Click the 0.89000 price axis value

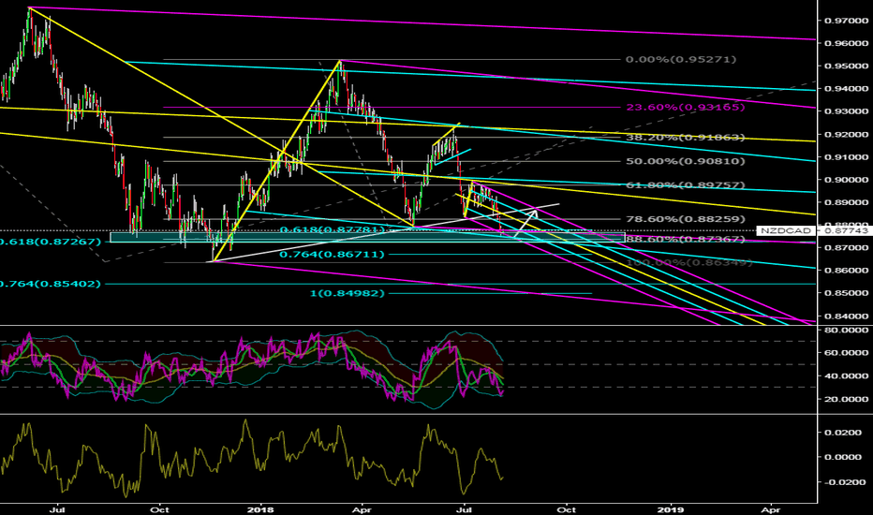click(x=846, y=202)
